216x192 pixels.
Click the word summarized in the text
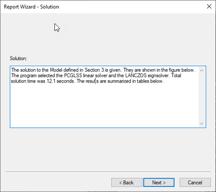click(119, 81)
